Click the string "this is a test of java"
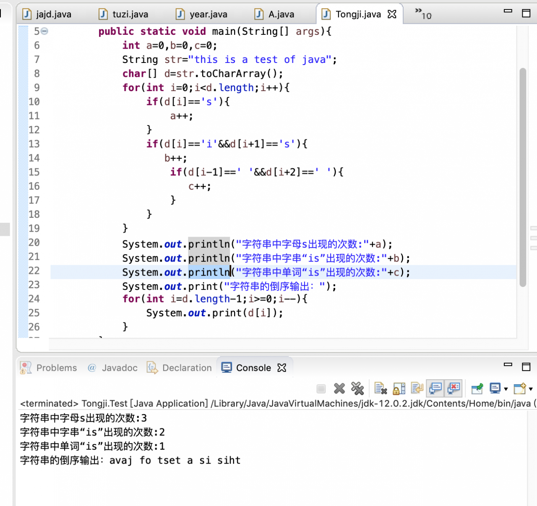 (x=260, y=60)
